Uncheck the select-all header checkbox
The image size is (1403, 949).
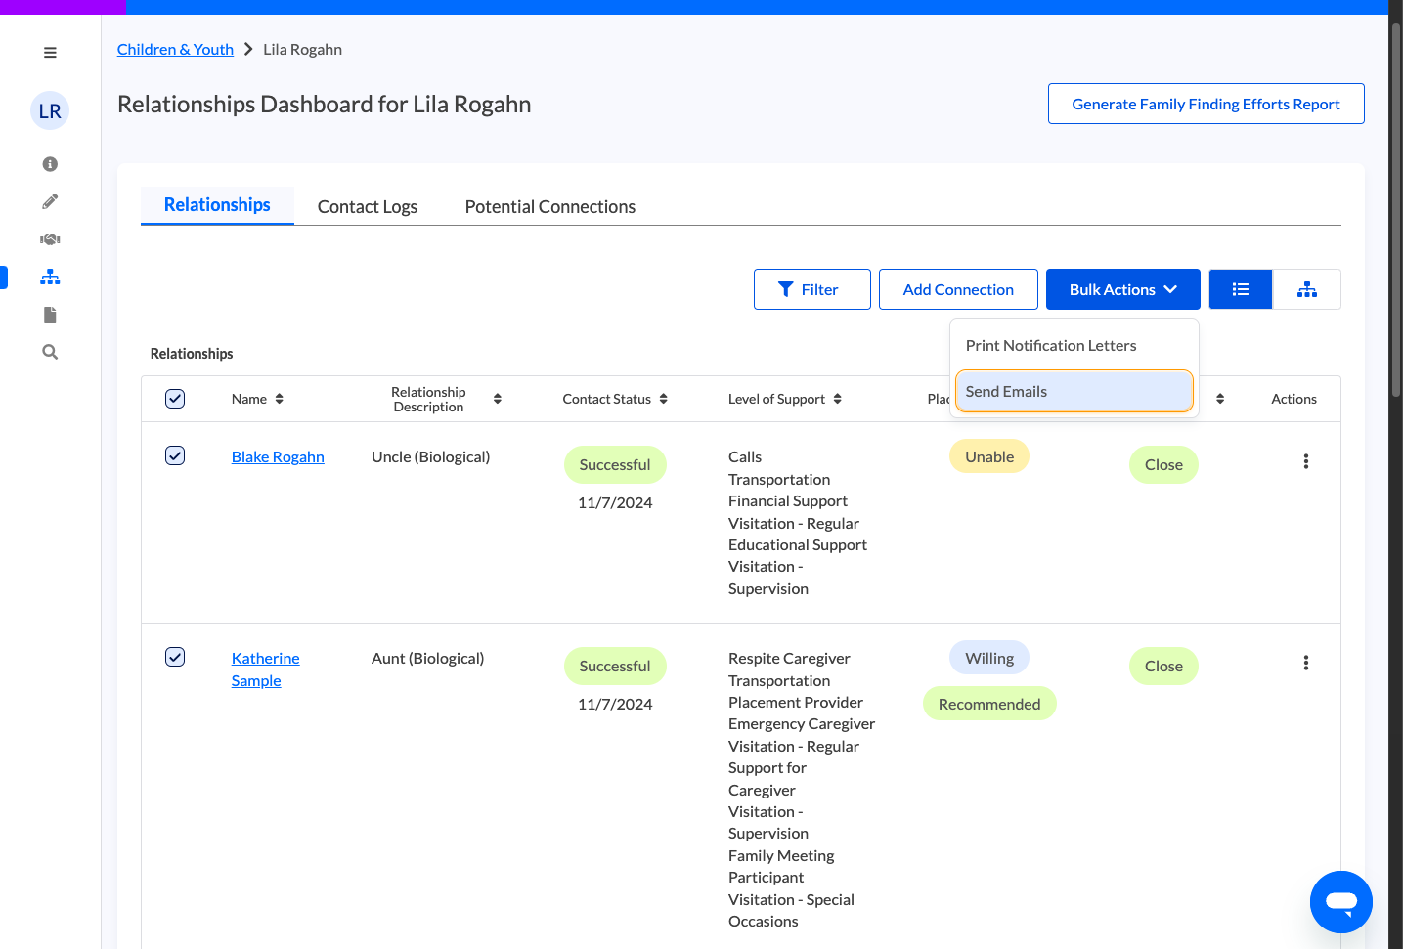click(175, 399)
